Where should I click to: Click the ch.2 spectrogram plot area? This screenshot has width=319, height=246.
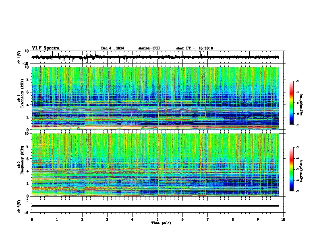[x=155, y=165]
